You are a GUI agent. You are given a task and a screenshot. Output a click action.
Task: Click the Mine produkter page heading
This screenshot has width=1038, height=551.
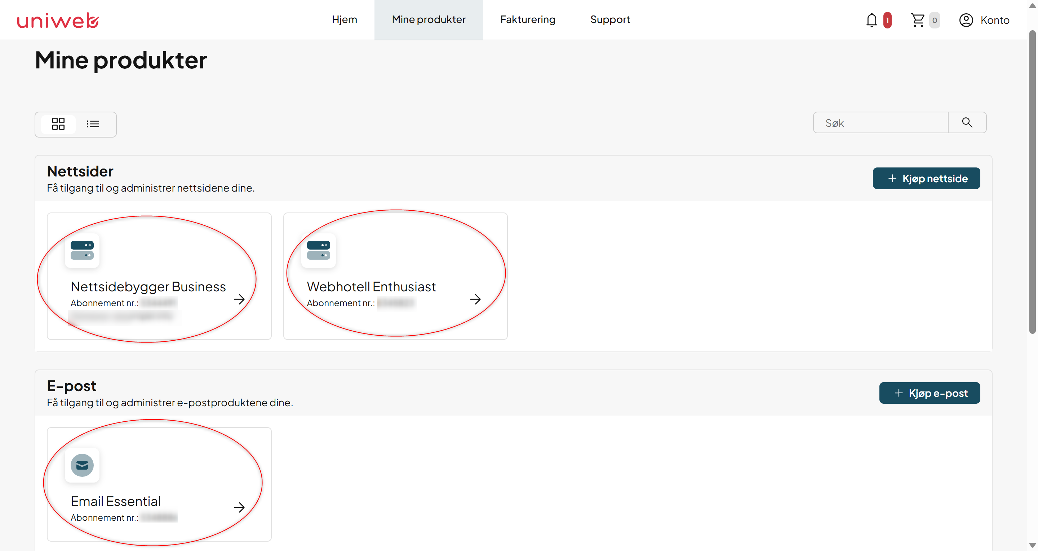click(121, 61)
